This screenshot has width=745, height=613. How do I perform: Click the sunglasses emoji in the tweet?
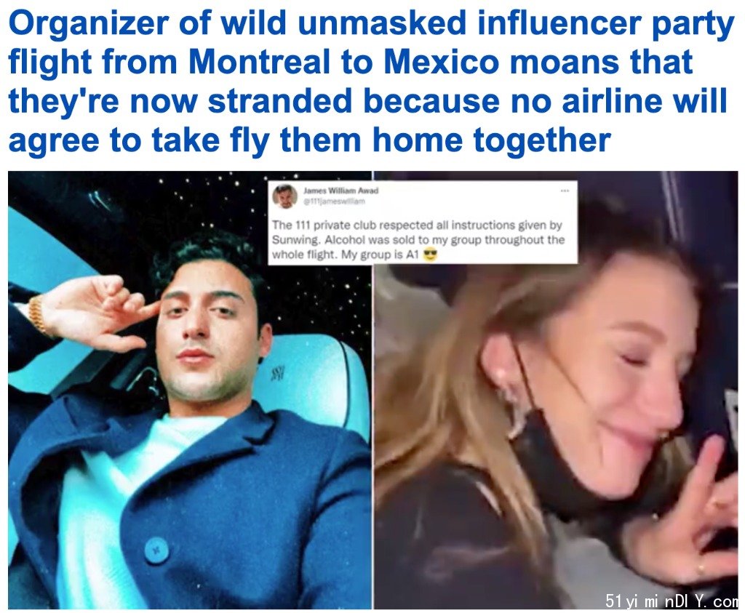click(430, 255)
